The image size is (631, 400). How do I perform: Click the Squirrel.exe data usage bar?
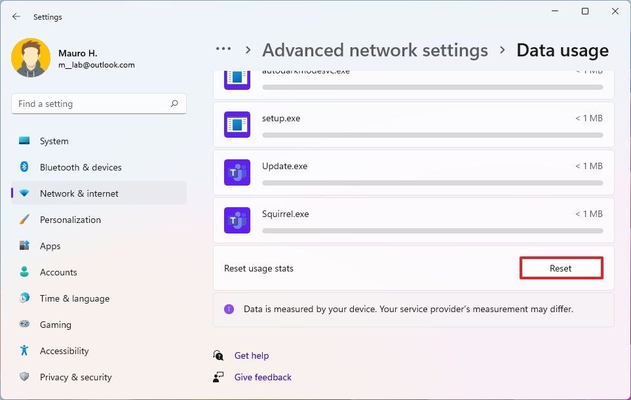pyautogui.click(x=432, y=231)
